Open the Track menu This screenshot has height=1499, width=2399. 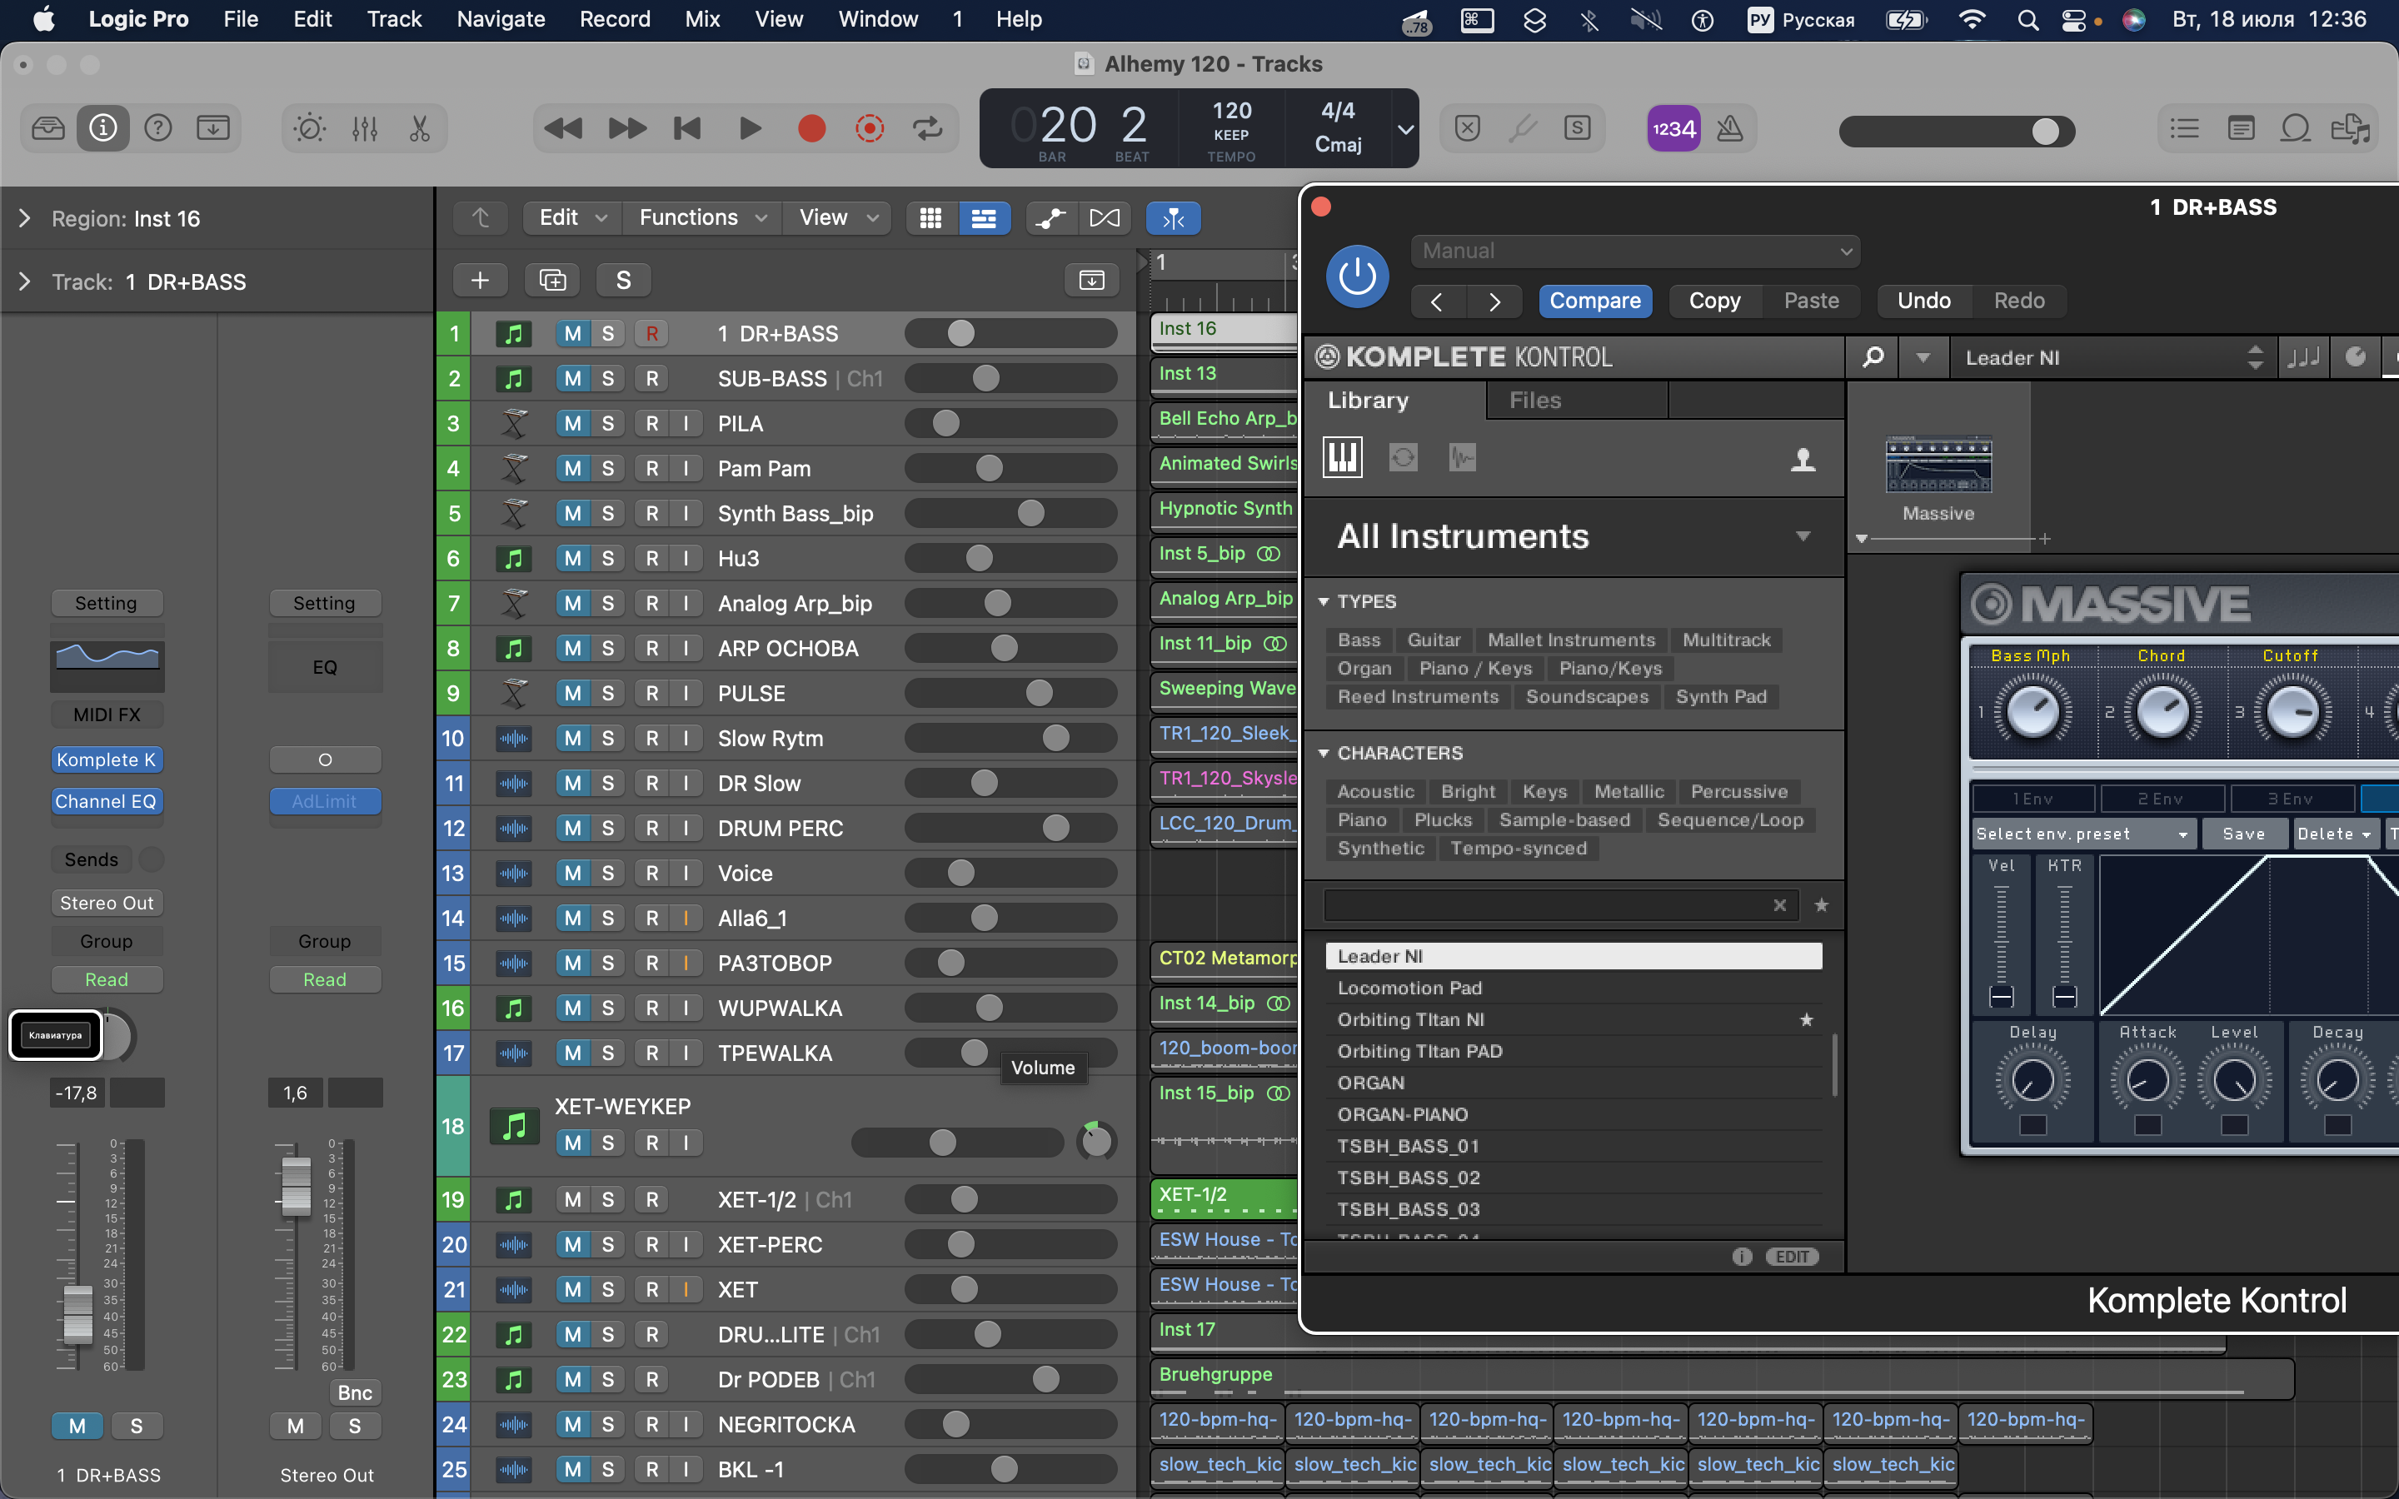pyautogui.click(x=393, y=19)
